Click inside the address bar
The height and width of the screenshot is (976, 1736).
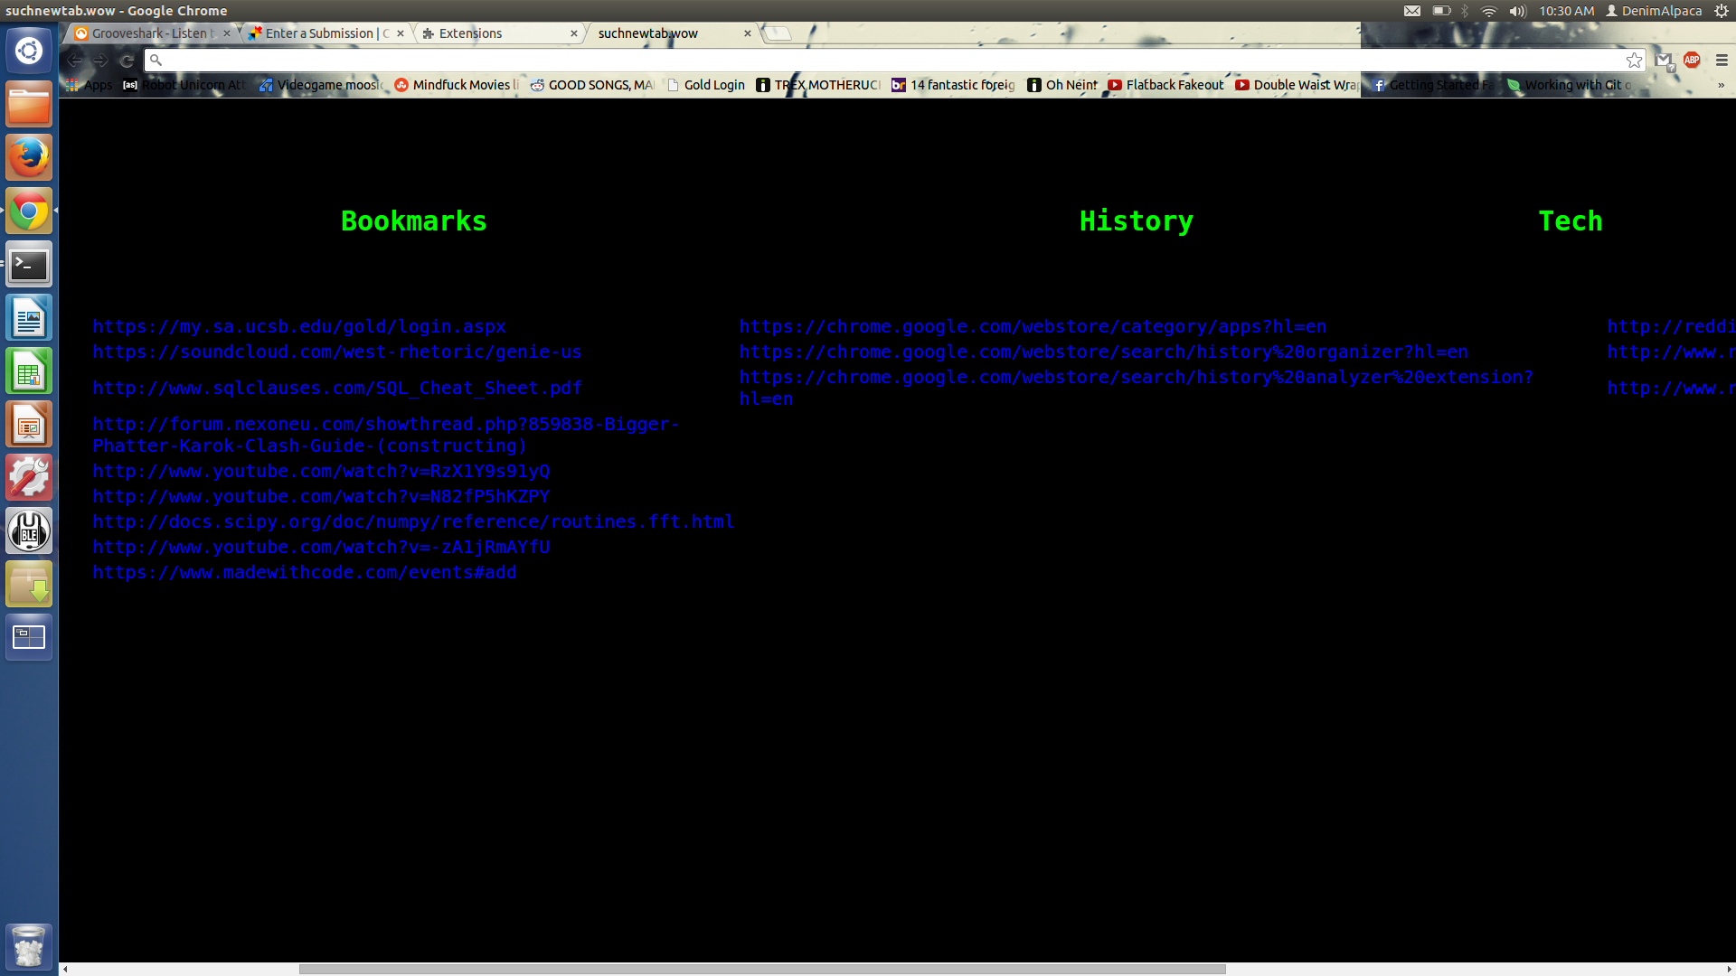[x=886, y=61]
